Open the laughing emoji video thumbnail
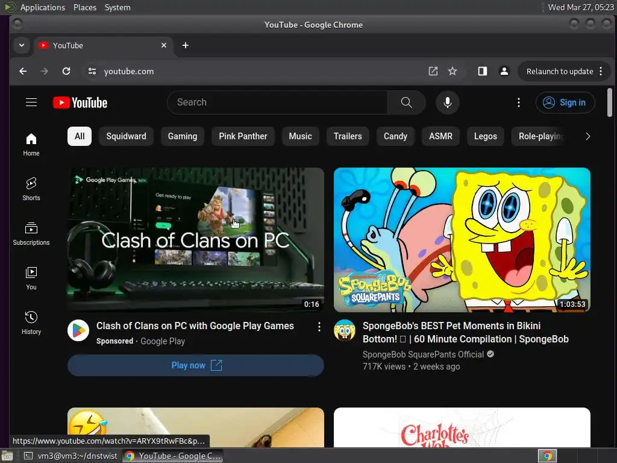Screen dimensions: 617x463 coord(196,427)
